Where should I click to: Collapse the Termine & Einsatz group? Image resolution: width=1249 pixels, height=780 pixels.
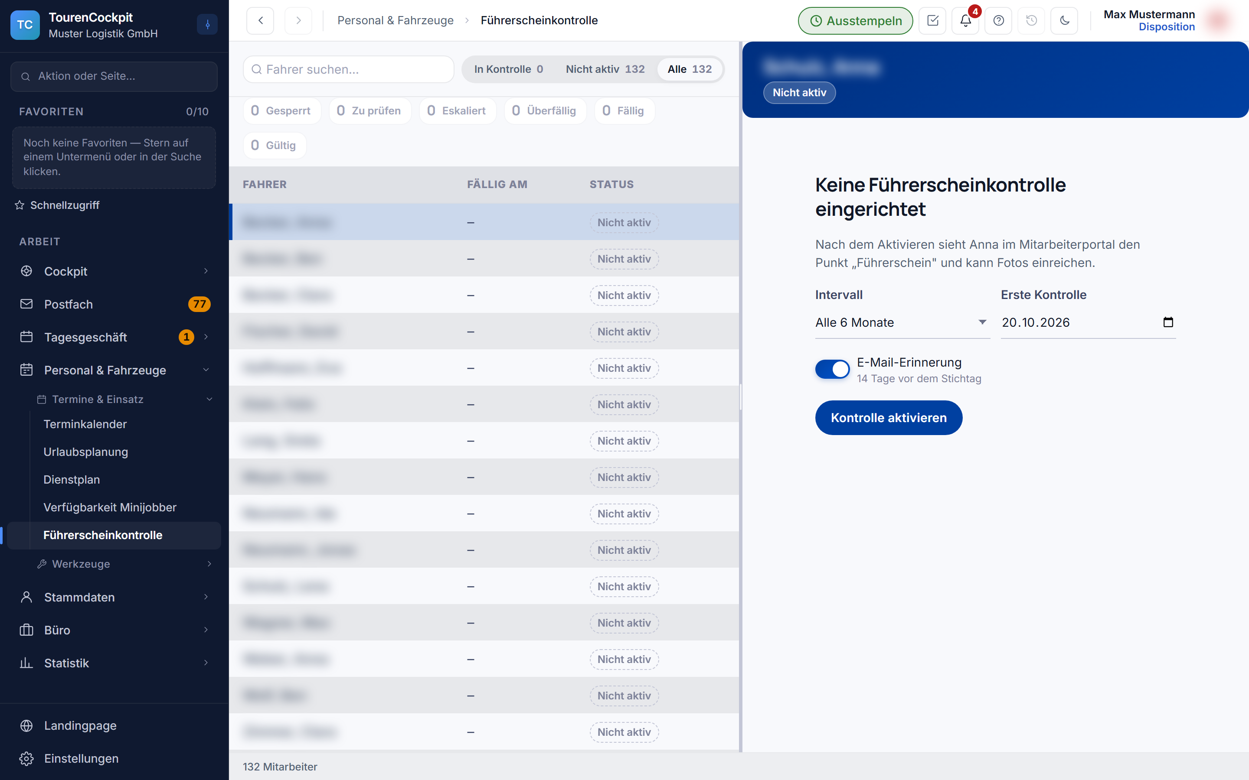tap(209, 399)
